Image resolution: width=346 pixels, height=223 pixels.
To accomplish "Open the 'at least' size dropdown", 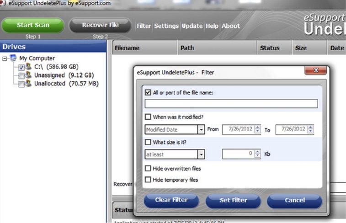I will (201, 154).
